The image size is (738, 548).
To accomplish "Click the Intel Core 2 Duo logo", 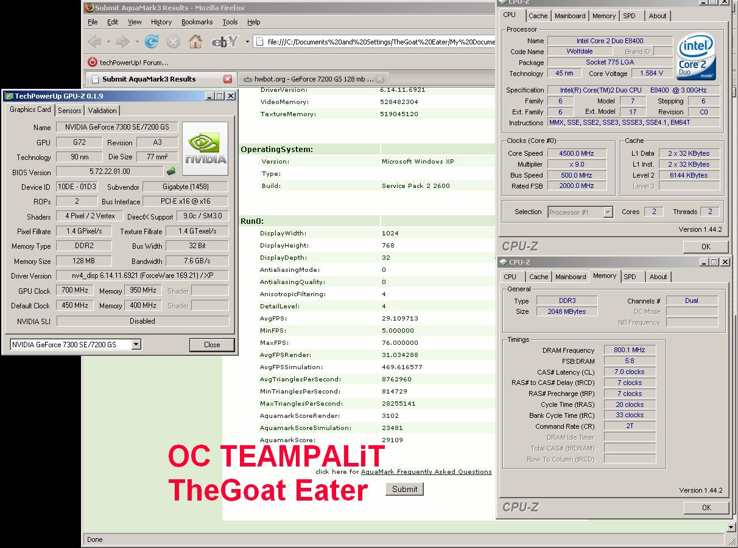I will (x=695, y=57).
